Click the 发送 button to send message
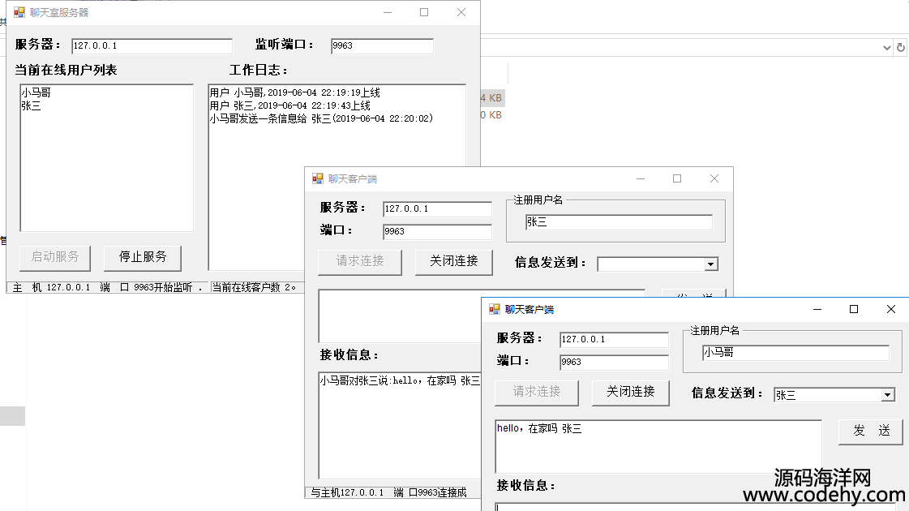909x511 pixels. [870, 432]
